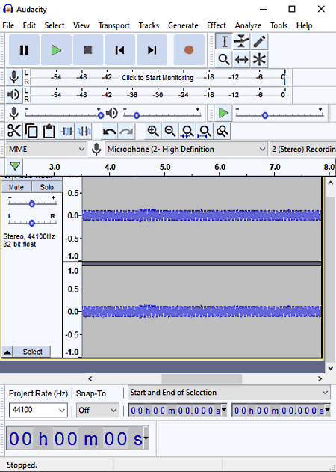Click the Silence audio selection icon
336x472 pixels.
click(84, 131)
